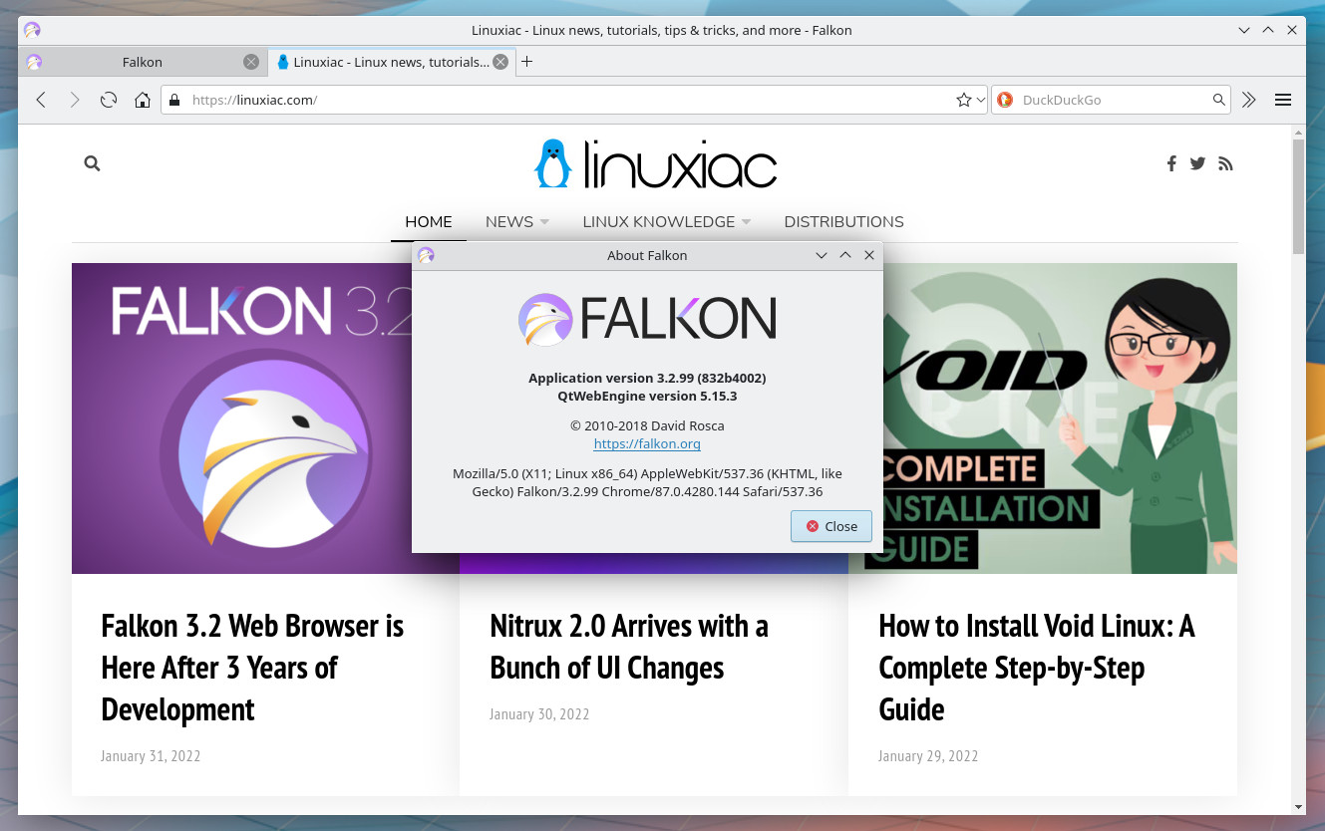This screenshot has height=831, width=1325.
Task: Click the January 29, 2022 date
Action: [x=928, y=756]
